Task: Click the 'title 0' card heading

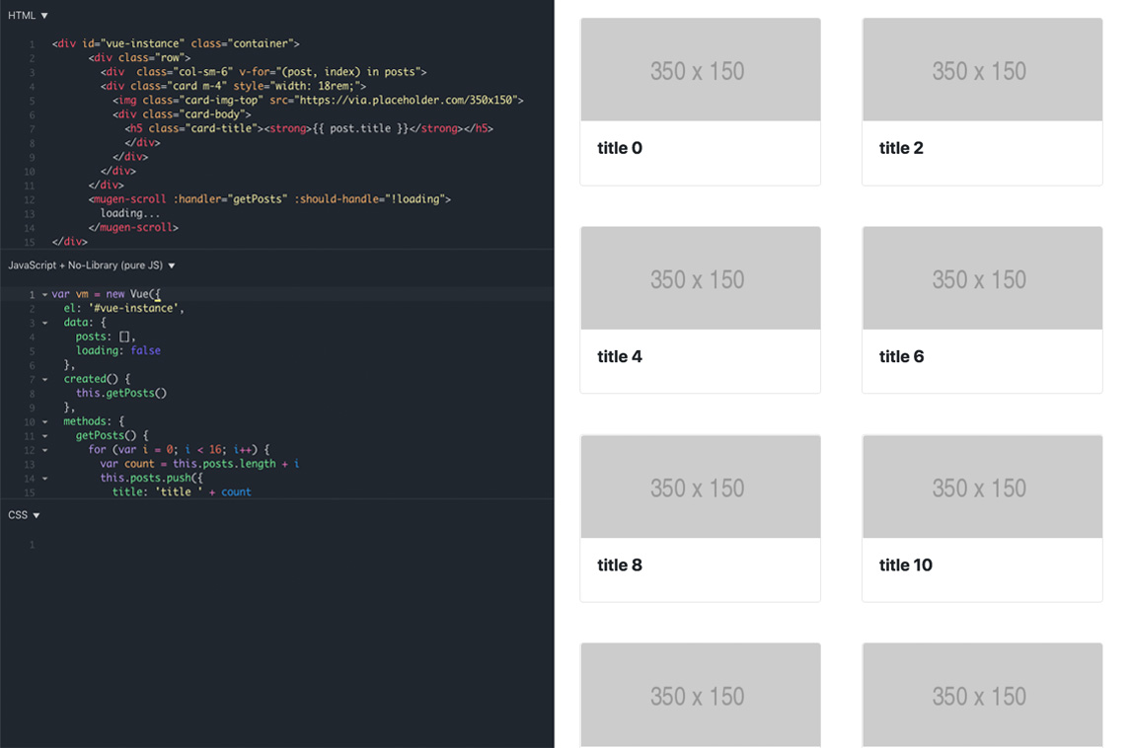Action: point(619,148)
